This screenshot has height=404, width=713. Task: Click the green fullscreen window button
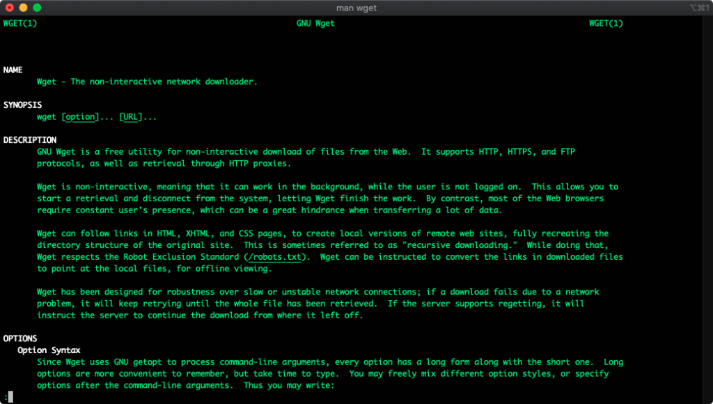click(38, 8)
